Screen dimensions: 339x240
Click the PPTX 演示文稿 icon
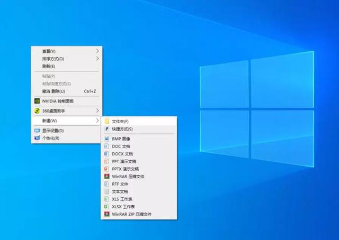click(106, 169)
